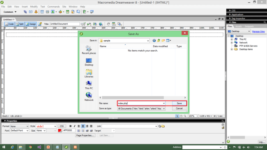
Task: Create a new folder in Save As dialog
Action: (163, 41)
